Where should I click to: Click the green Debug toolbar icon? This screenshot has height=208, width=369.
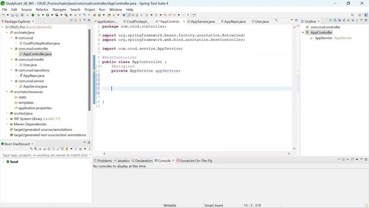(39, 15)
